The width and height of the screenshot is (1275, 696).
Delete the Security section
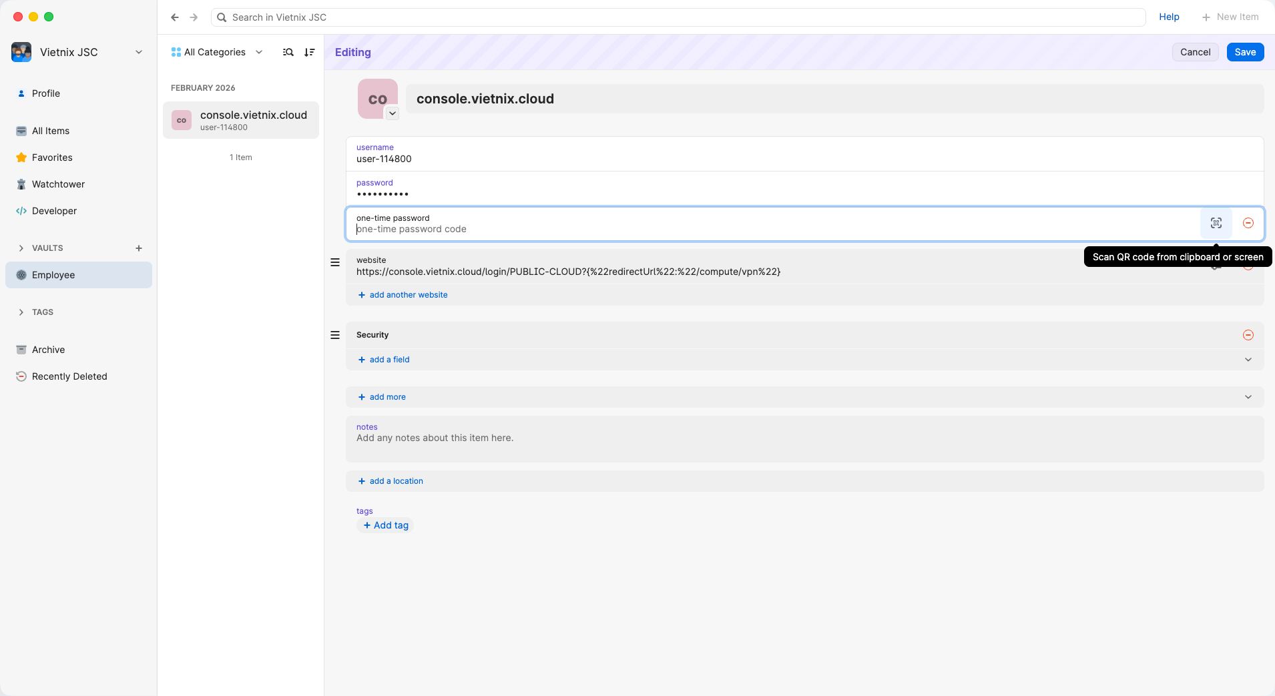1248,335
